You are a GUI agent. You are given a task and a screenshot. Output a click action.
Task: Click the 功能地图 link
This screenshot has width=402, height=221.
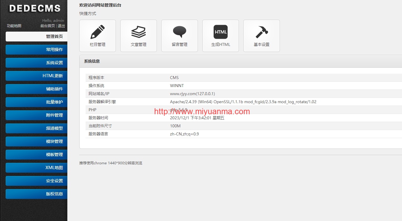click(14, 26)
